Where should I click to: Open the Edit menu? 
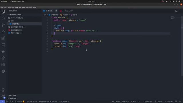click(5, 7)
